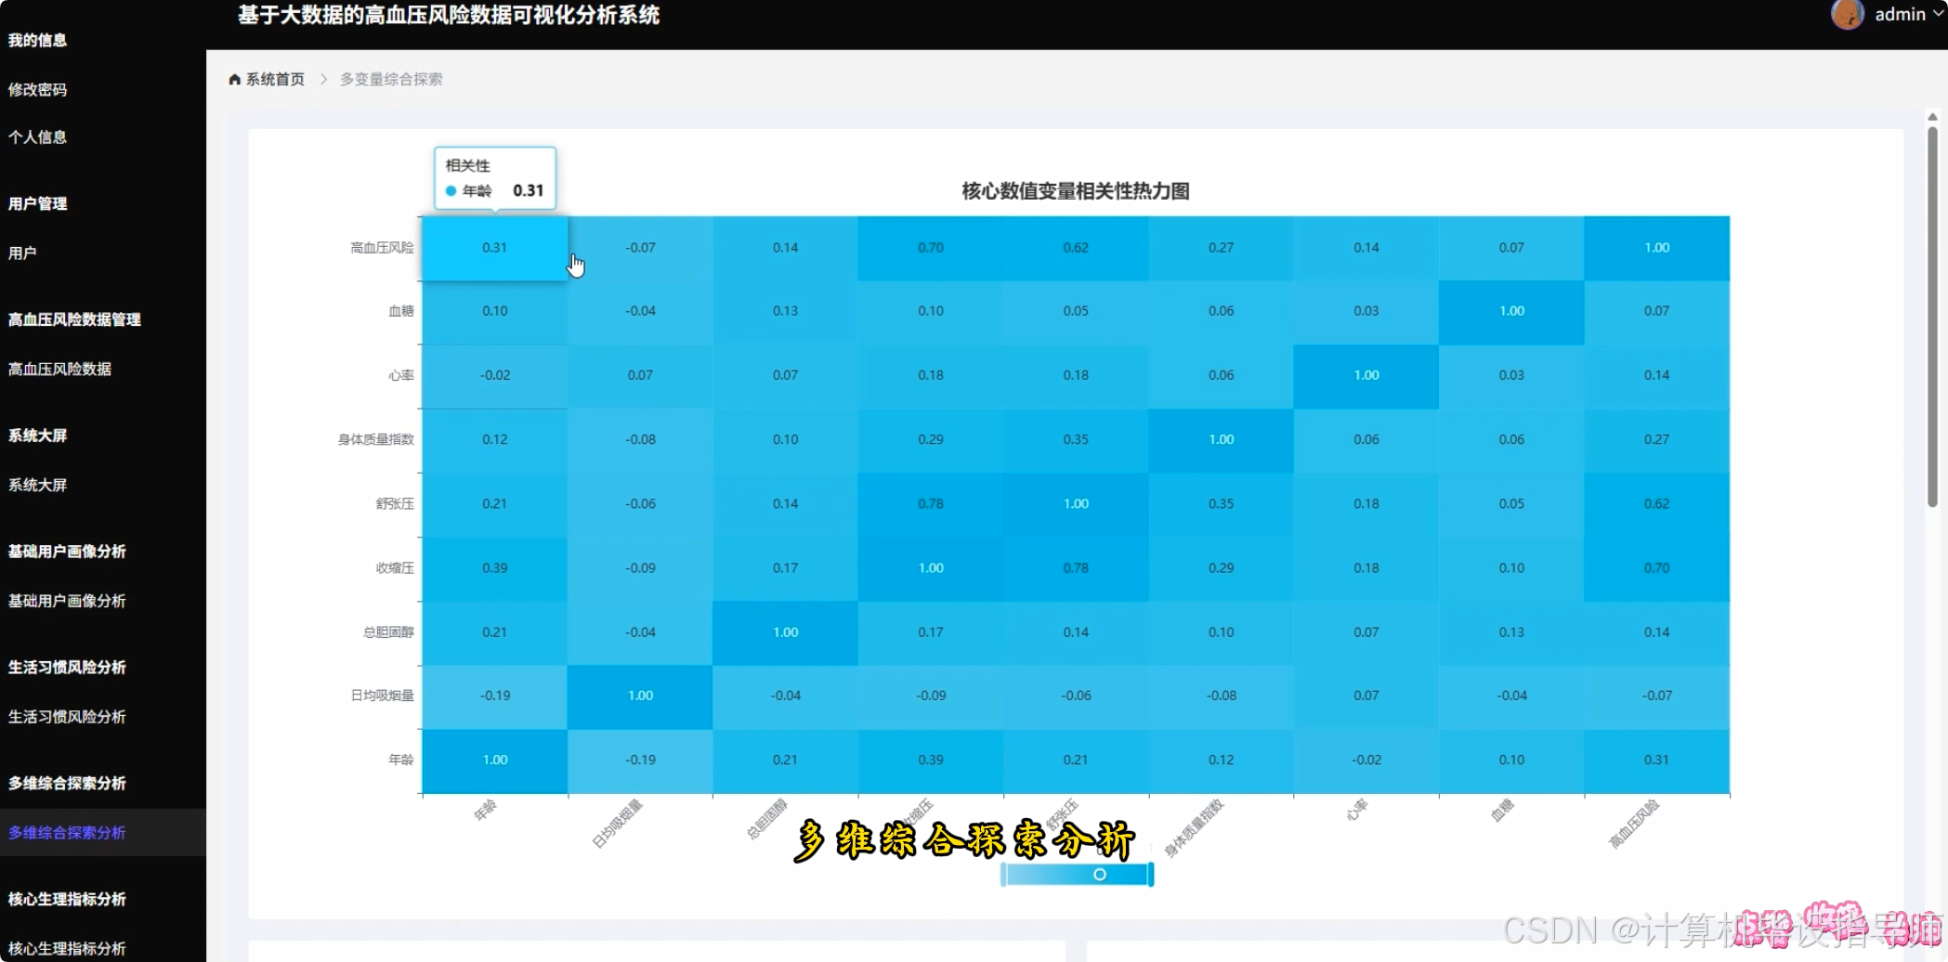
Task: Click the 血糖 row label on the heatmap
Action: 401,310
